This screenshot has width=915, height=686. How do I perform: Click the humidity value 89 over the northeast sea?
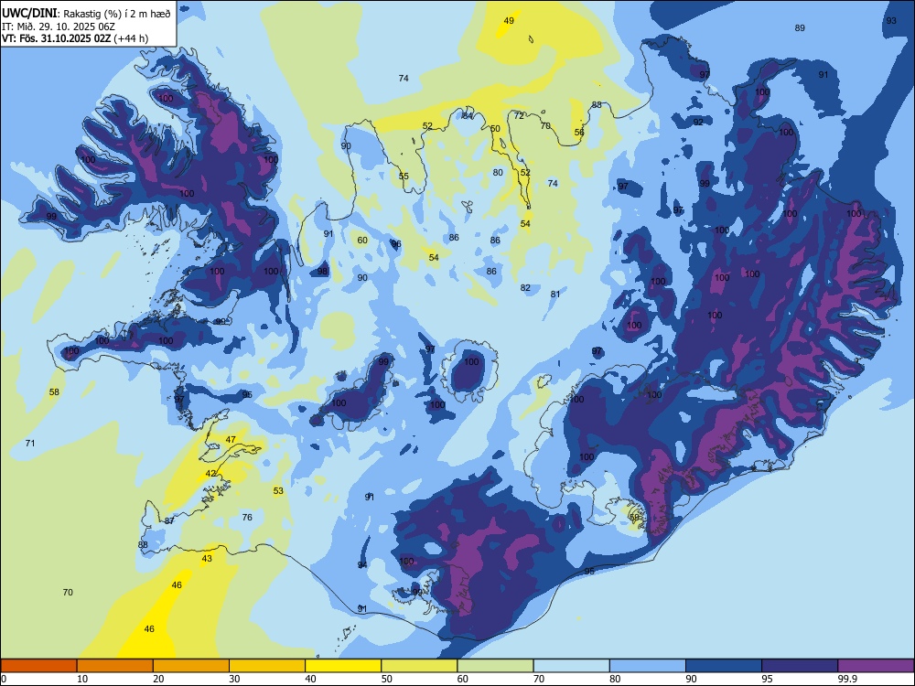[x=800, y=28]
